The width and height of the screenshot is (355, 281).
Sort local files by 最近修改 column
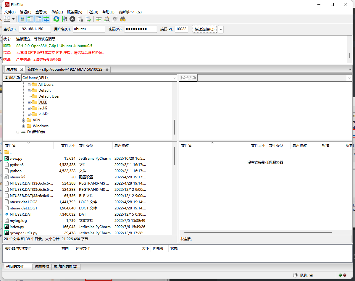130,146
